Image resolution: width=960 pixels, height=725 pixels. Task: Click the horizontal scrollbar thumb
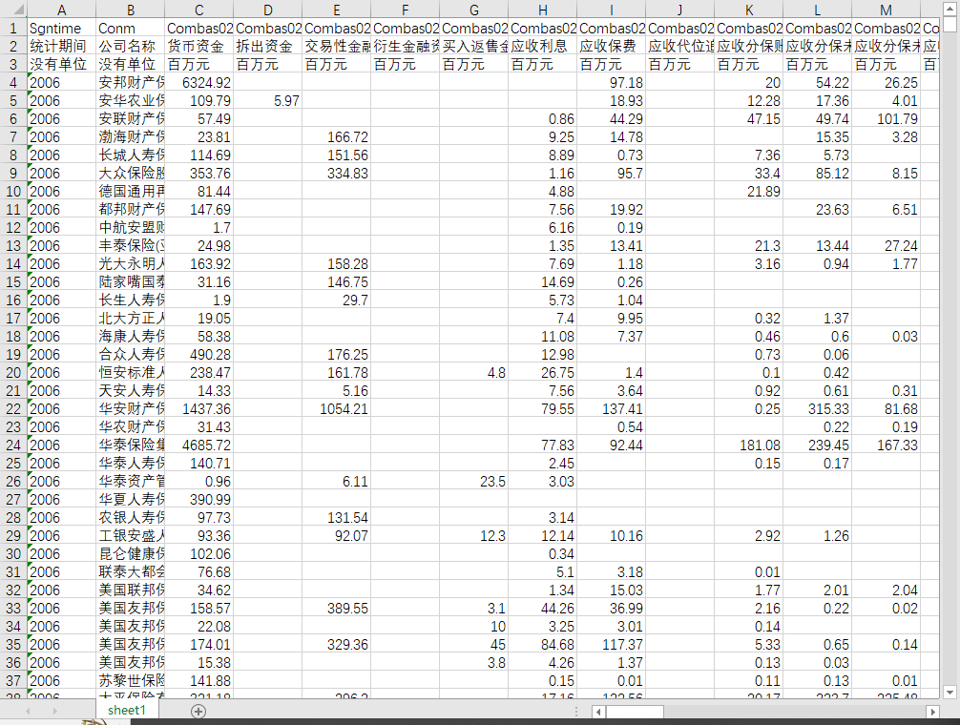point(635,712)
